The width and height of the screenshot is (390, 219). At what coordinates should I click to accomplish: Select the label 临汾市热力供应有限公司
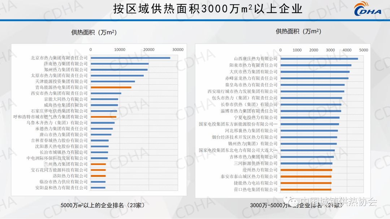point(64,182)
